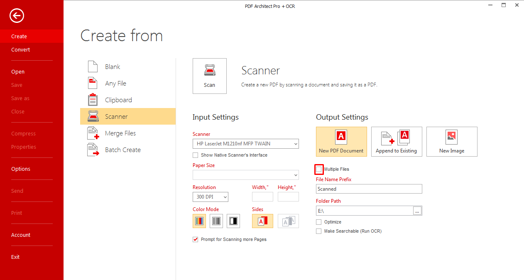Click the Create from page title
Image resolution: width=524 pixels, height=280 pixels.
[121, 36]
